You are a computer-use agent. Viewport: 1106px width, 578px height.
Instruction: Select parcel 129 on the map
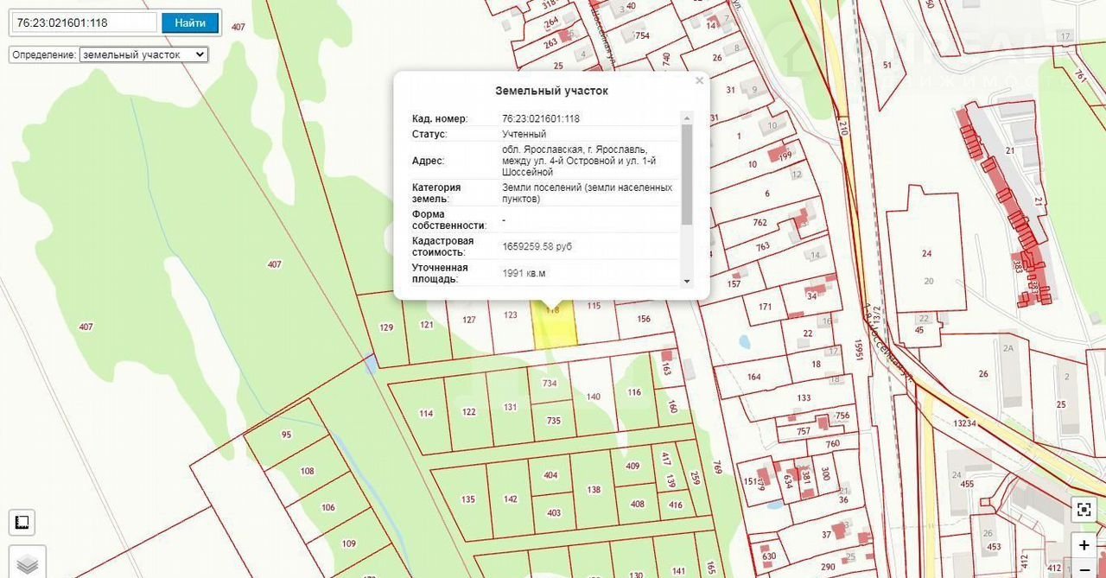click(x=385, y=329)
